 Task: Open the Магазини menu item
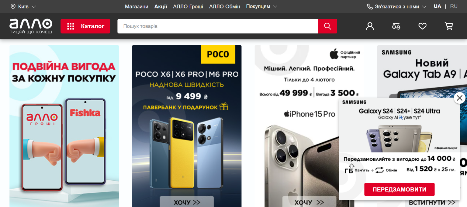tap(137, 6)
